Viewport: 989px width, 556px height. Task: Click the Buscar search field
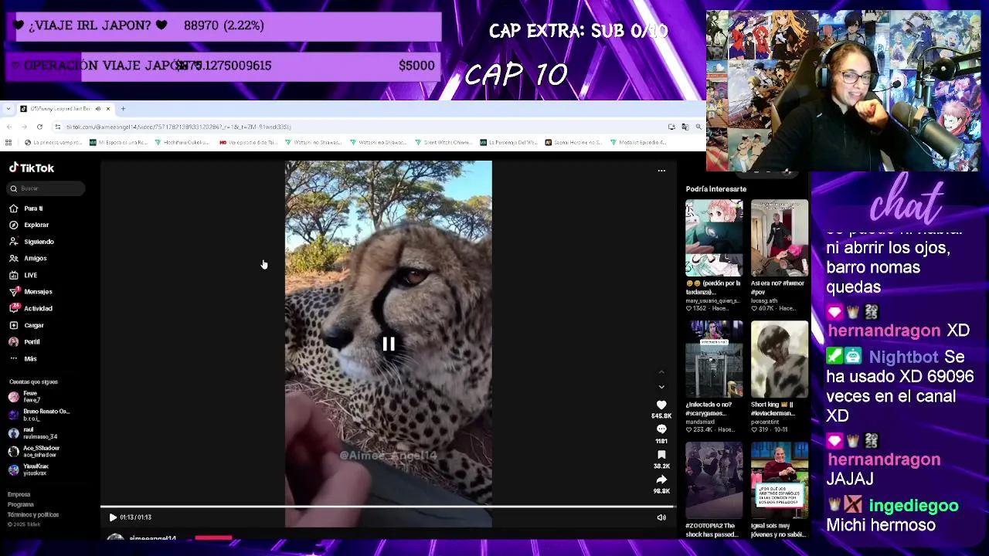pyautogui.click(x=46, y=188)
